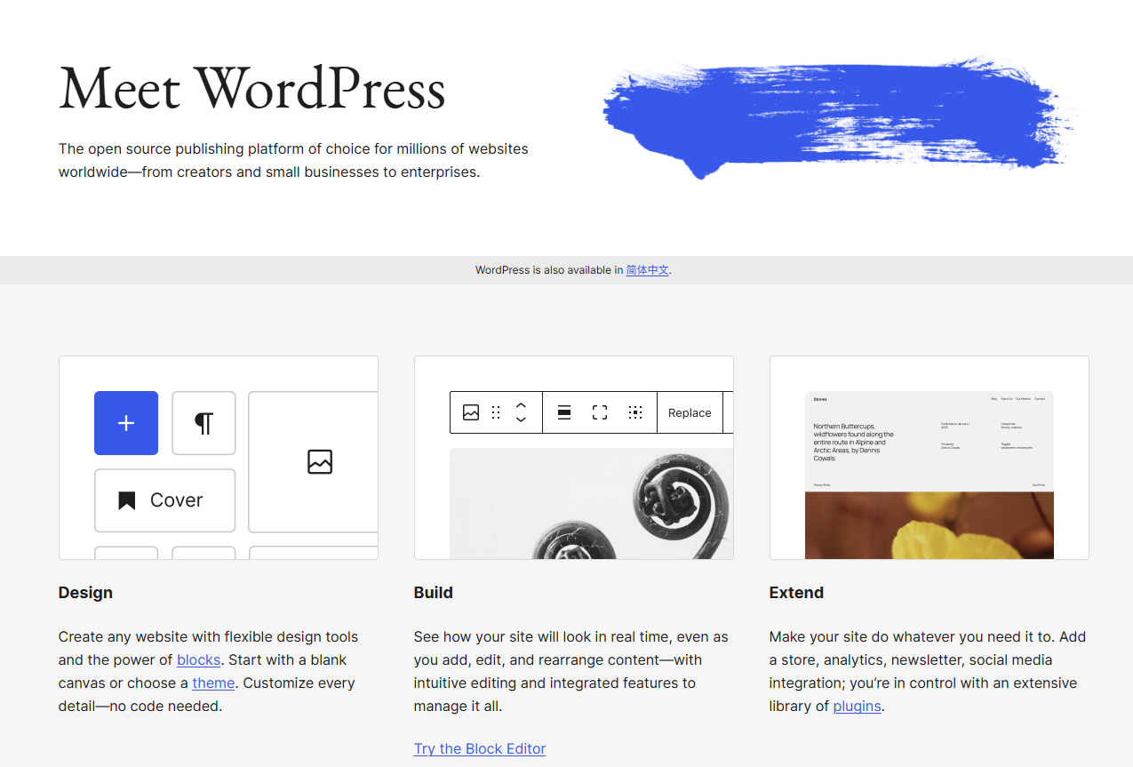Select the paragraph pilcrow block icon
This screenshot has height=767, width=1133.
pyautogui.click(x=203, y=423)
